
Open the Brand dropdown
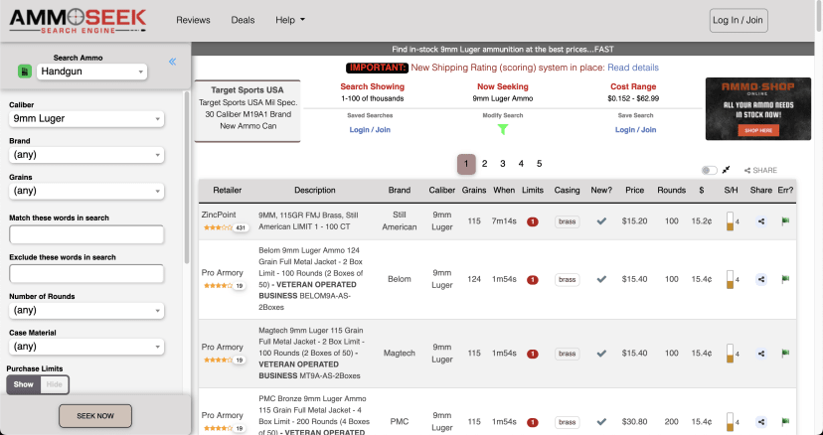[86, 155]
